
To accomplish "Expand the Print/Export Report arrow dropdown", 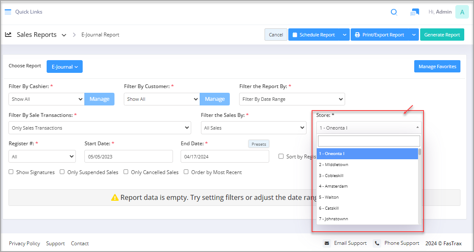I will click(x=414, y=35).
